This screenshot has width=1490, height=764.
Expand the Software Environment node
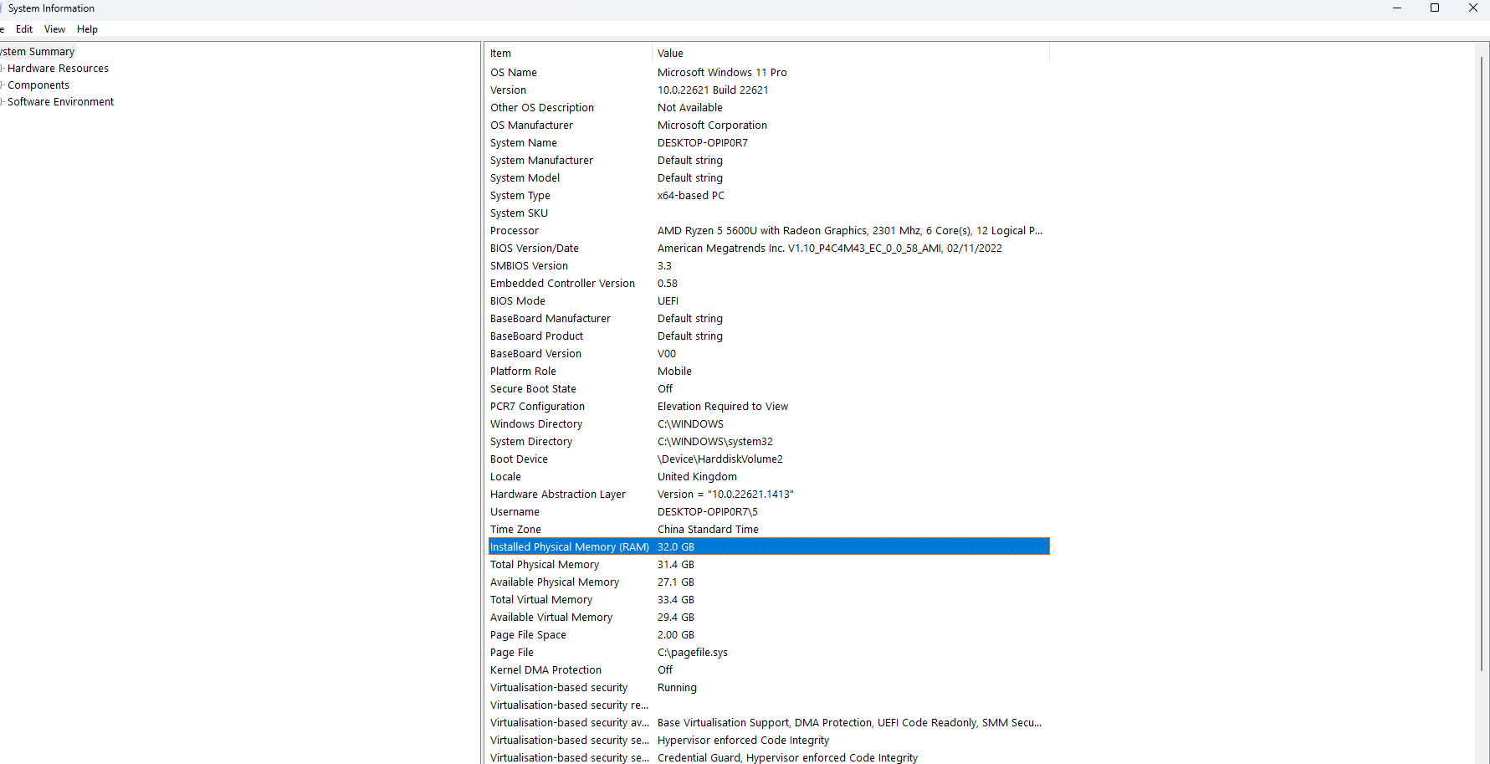pos(3,102)
